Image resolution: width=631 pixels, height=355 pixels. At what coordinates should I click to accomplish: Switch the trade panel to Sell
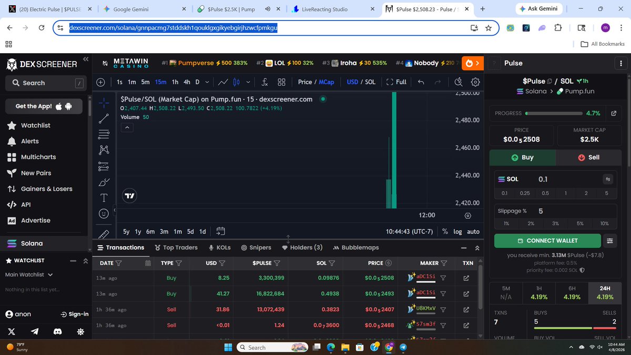point(589,157)
